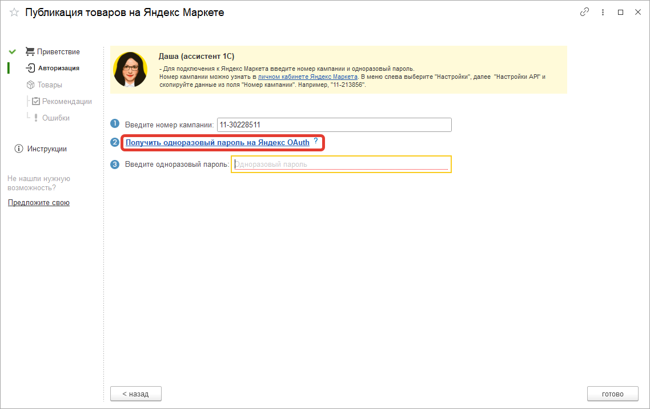Click the box icon beside Товары
This screenshot has width=650, height=409.
click(x=31, y=85)
